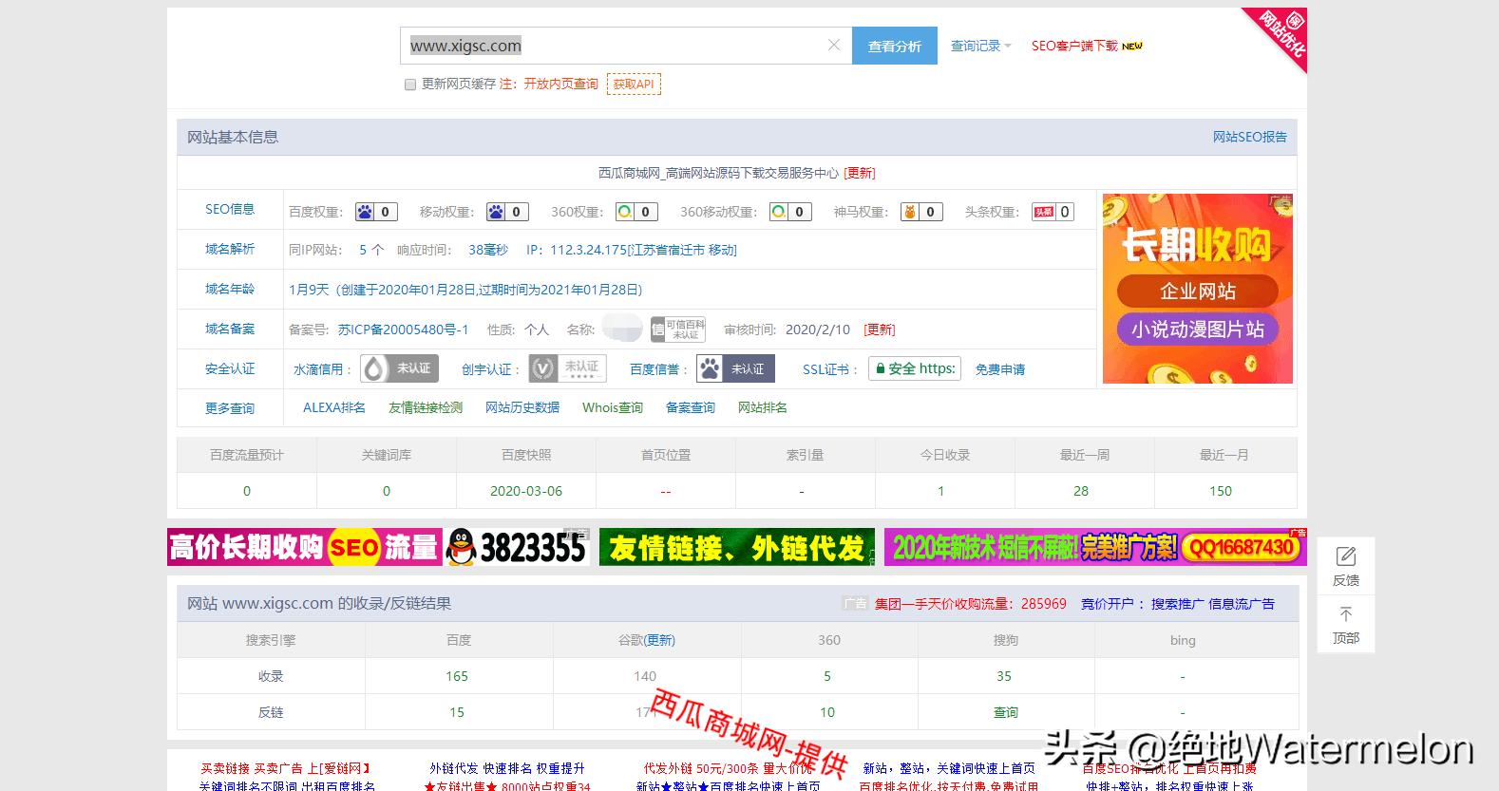The width and height of the screenshot is (1499, 791).
Task: Click the SSL 安全 https lock badge
Action: 915,368
